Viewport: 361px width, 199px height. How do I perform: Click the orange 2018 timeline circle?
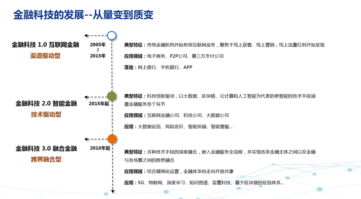(112, 139)
